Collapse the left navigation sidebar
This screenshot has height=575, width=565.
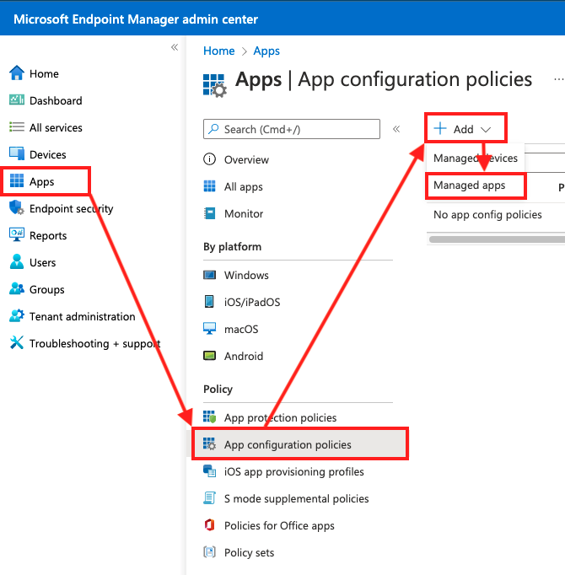(x=175, y=47)
